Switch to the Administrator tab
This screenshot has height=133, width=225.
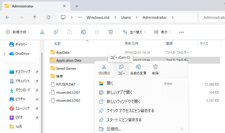(x=36, y=6)
